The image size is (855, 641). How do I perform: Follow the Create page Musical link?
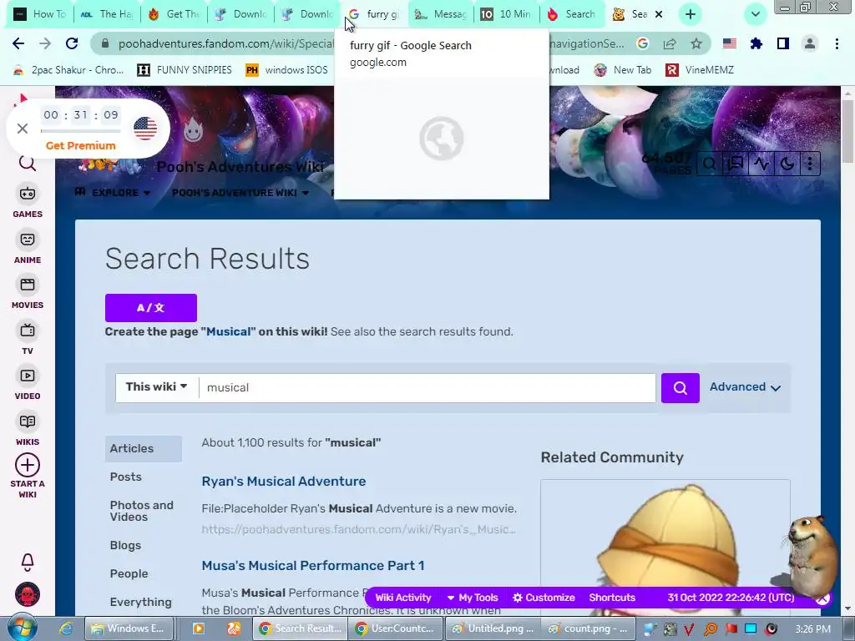coord(229,331)
